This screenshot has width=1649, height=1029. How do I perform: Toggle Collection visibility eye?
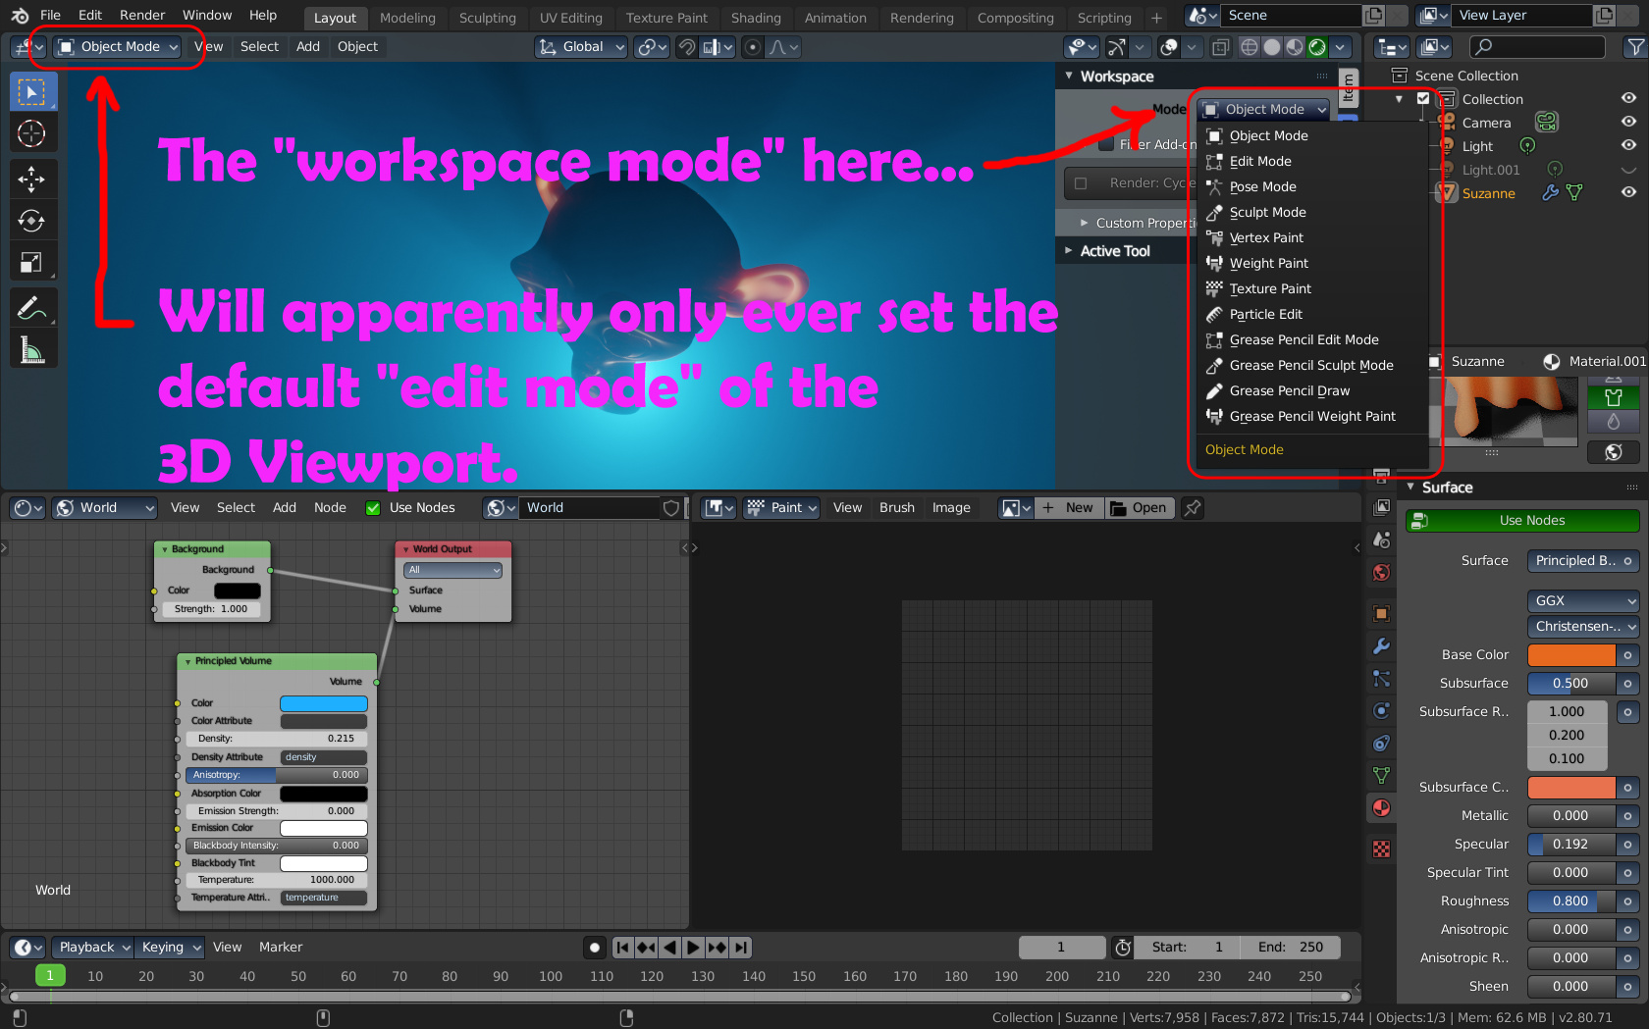(1628, 99)
